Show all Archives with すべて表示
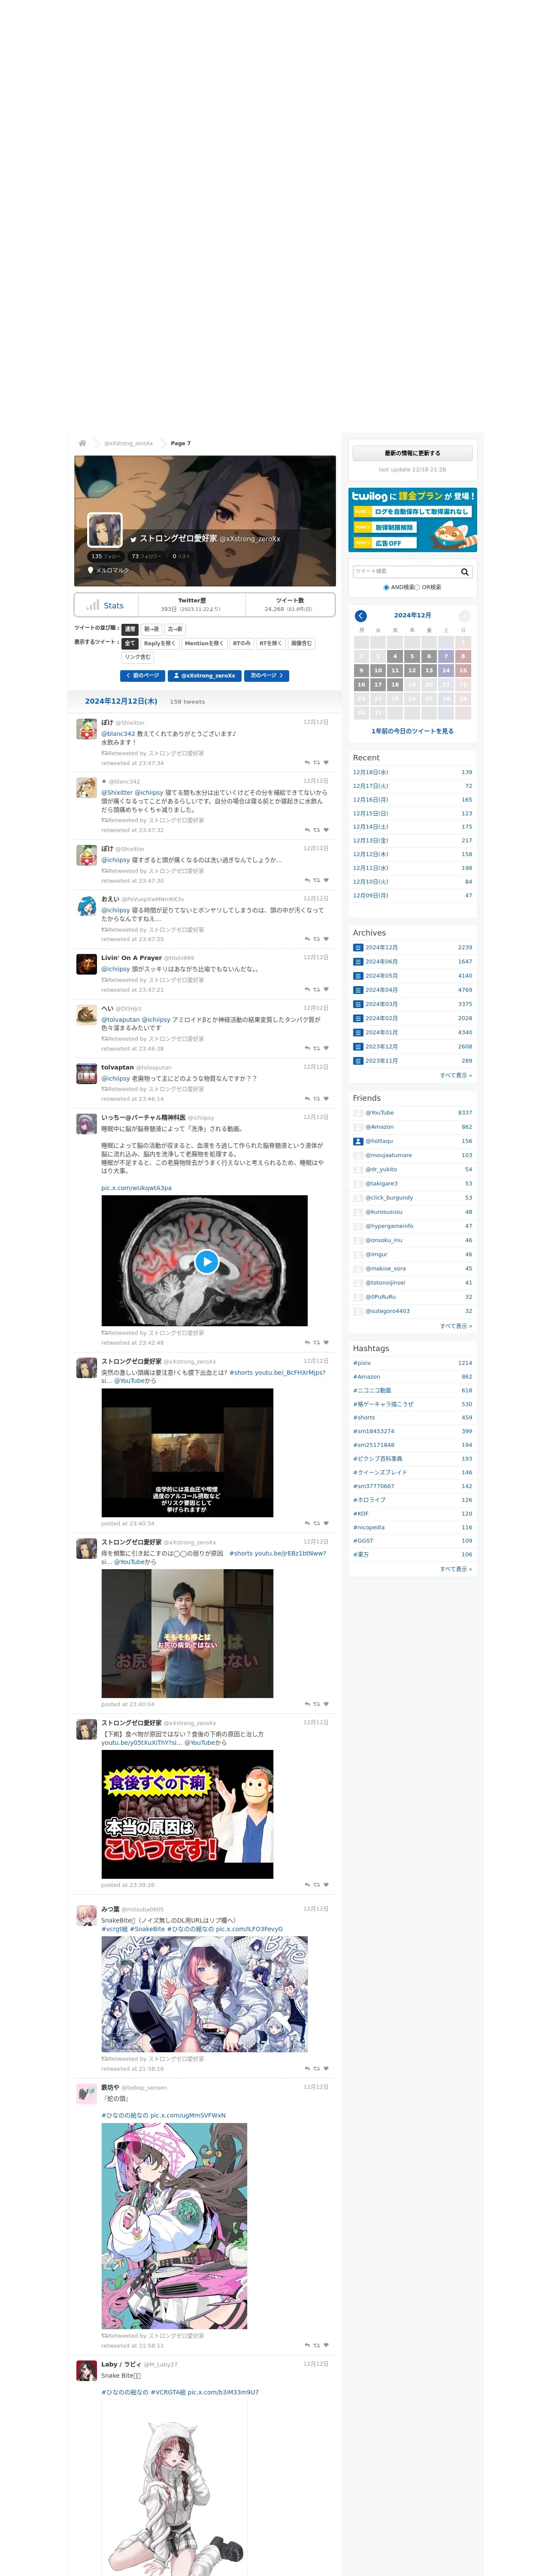The height and width of the screenshot is (2576, 551). [x=456, y=1075]
